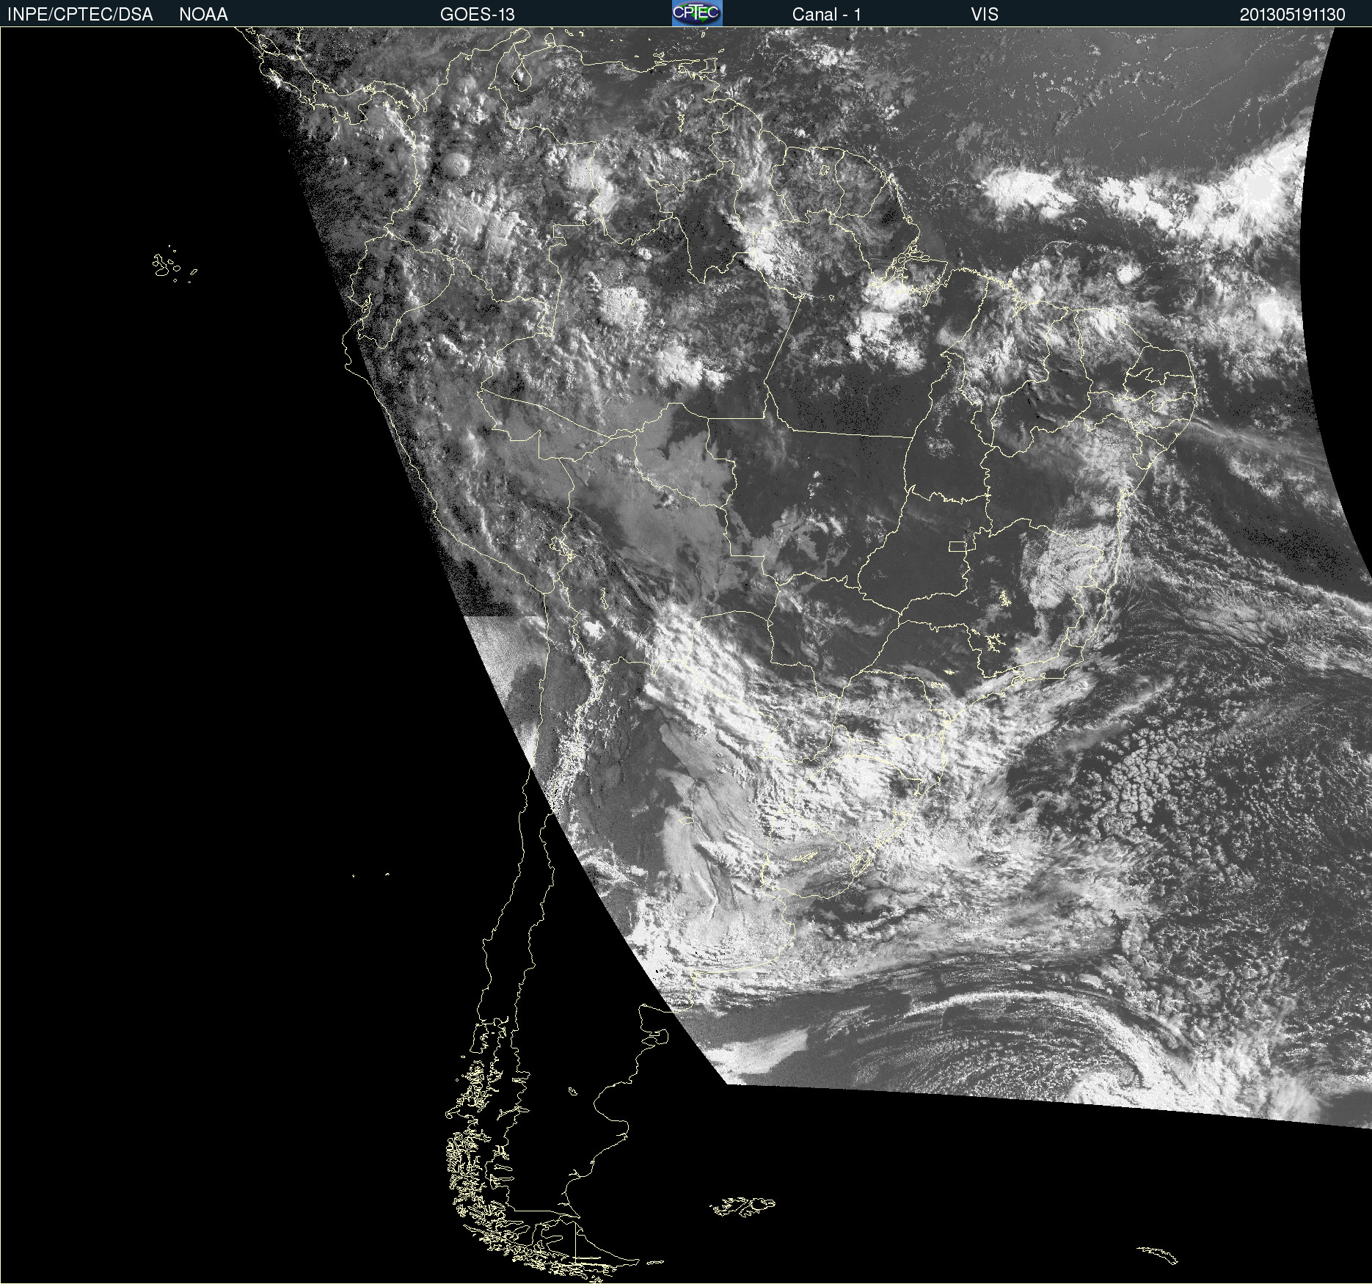Select the GOES-13 satellite label
The height and width of the screenshot is (1284, 1372).
(x=478, y=15)
